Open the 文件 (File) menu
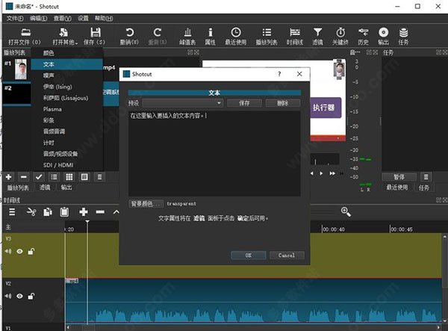 [15, 18]
